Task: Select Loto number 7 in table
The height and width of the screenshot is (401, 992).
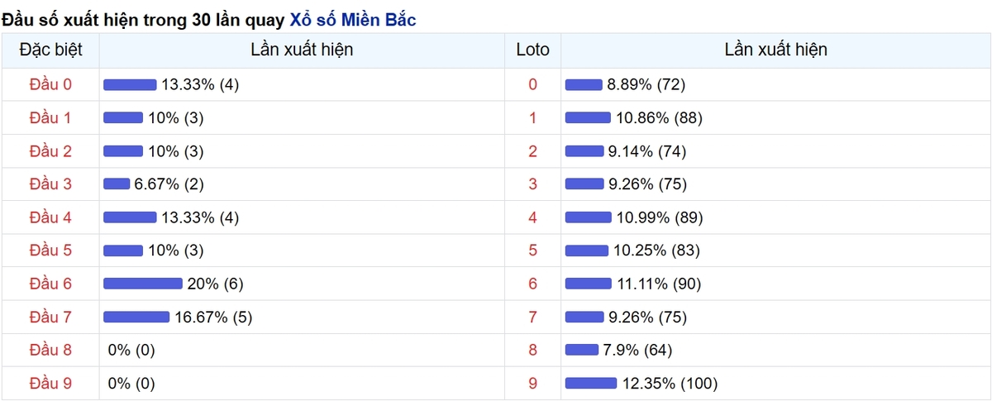Action: click(x=532, y=317)
